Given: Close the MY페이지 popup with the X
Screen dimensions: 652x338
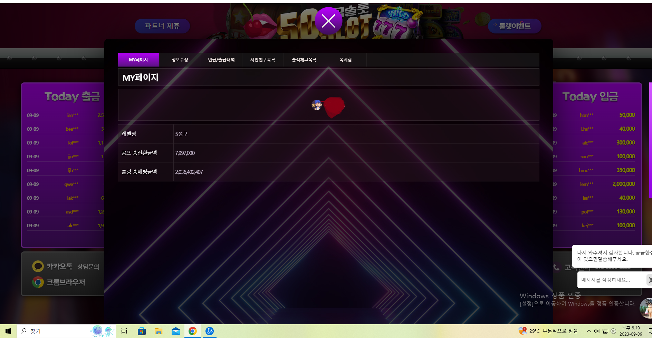Looking at the screenshot, I should (328, 21).
